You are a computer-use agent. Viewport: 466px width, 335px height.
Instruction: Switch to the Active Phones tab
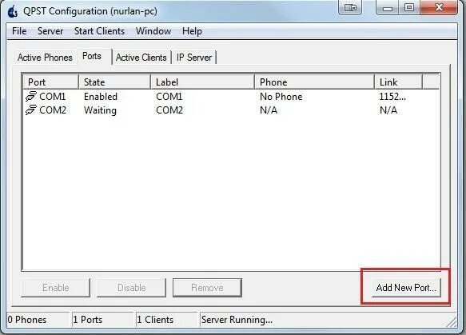tap(45, 58)
